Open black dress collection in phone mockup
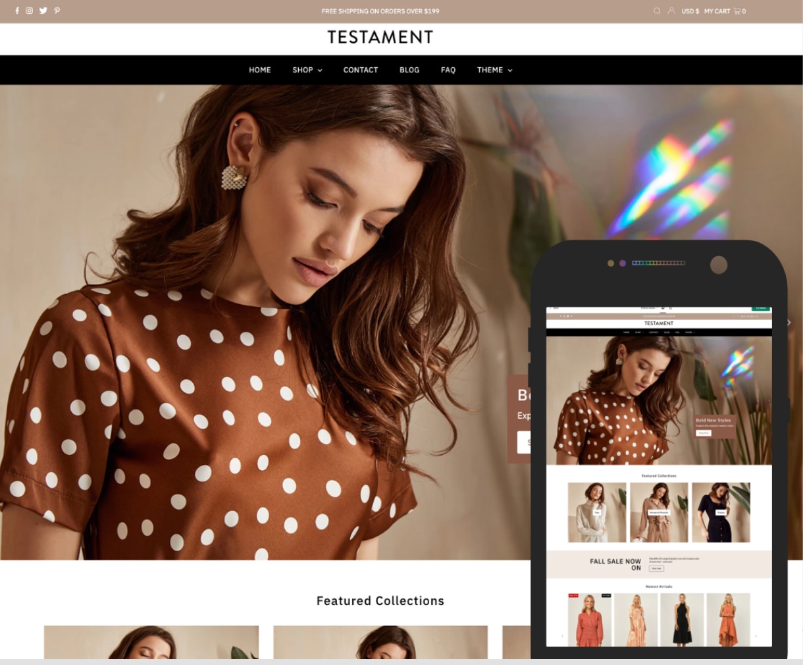This screenshot has height=665, width=803. tap(721, 512)
